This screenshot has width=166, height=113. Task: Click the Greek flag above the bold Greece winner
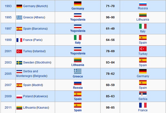pyautogui.click(x=78, y=72)
